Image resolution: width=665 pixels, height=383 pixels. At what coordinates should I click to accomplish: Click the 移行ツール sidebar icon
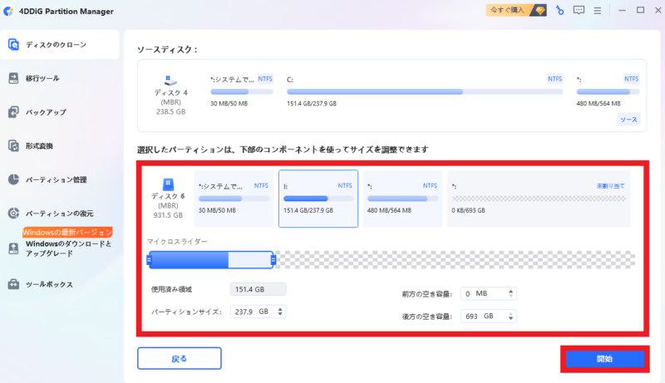pos(14,78)
